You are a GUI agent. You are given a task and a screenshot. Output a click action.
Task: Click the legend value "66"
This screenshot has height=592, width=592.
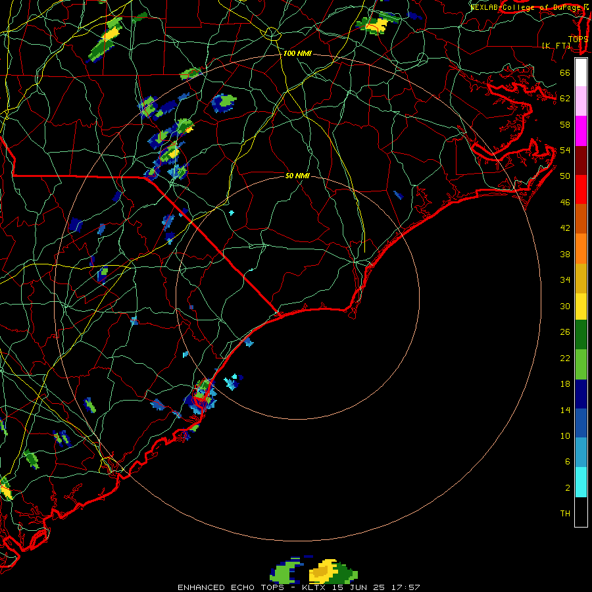point(565,73)
